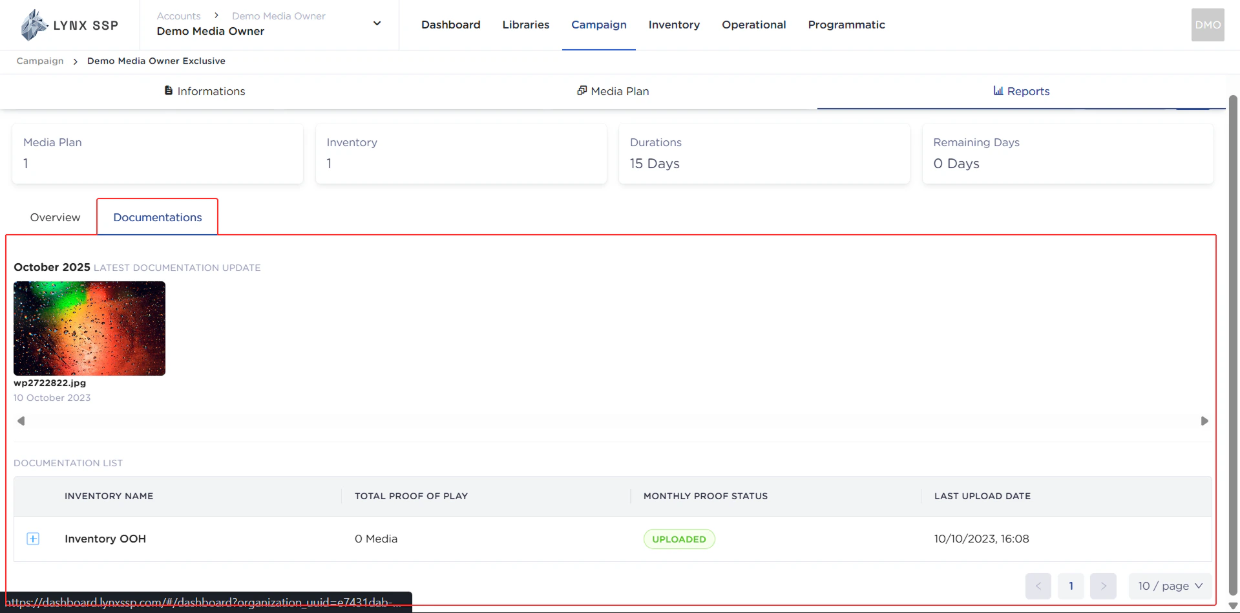Image resolution: width=1240 pixels, height=613 pixels.
Task: Click the carousel right arrow
Action: 1204,420
